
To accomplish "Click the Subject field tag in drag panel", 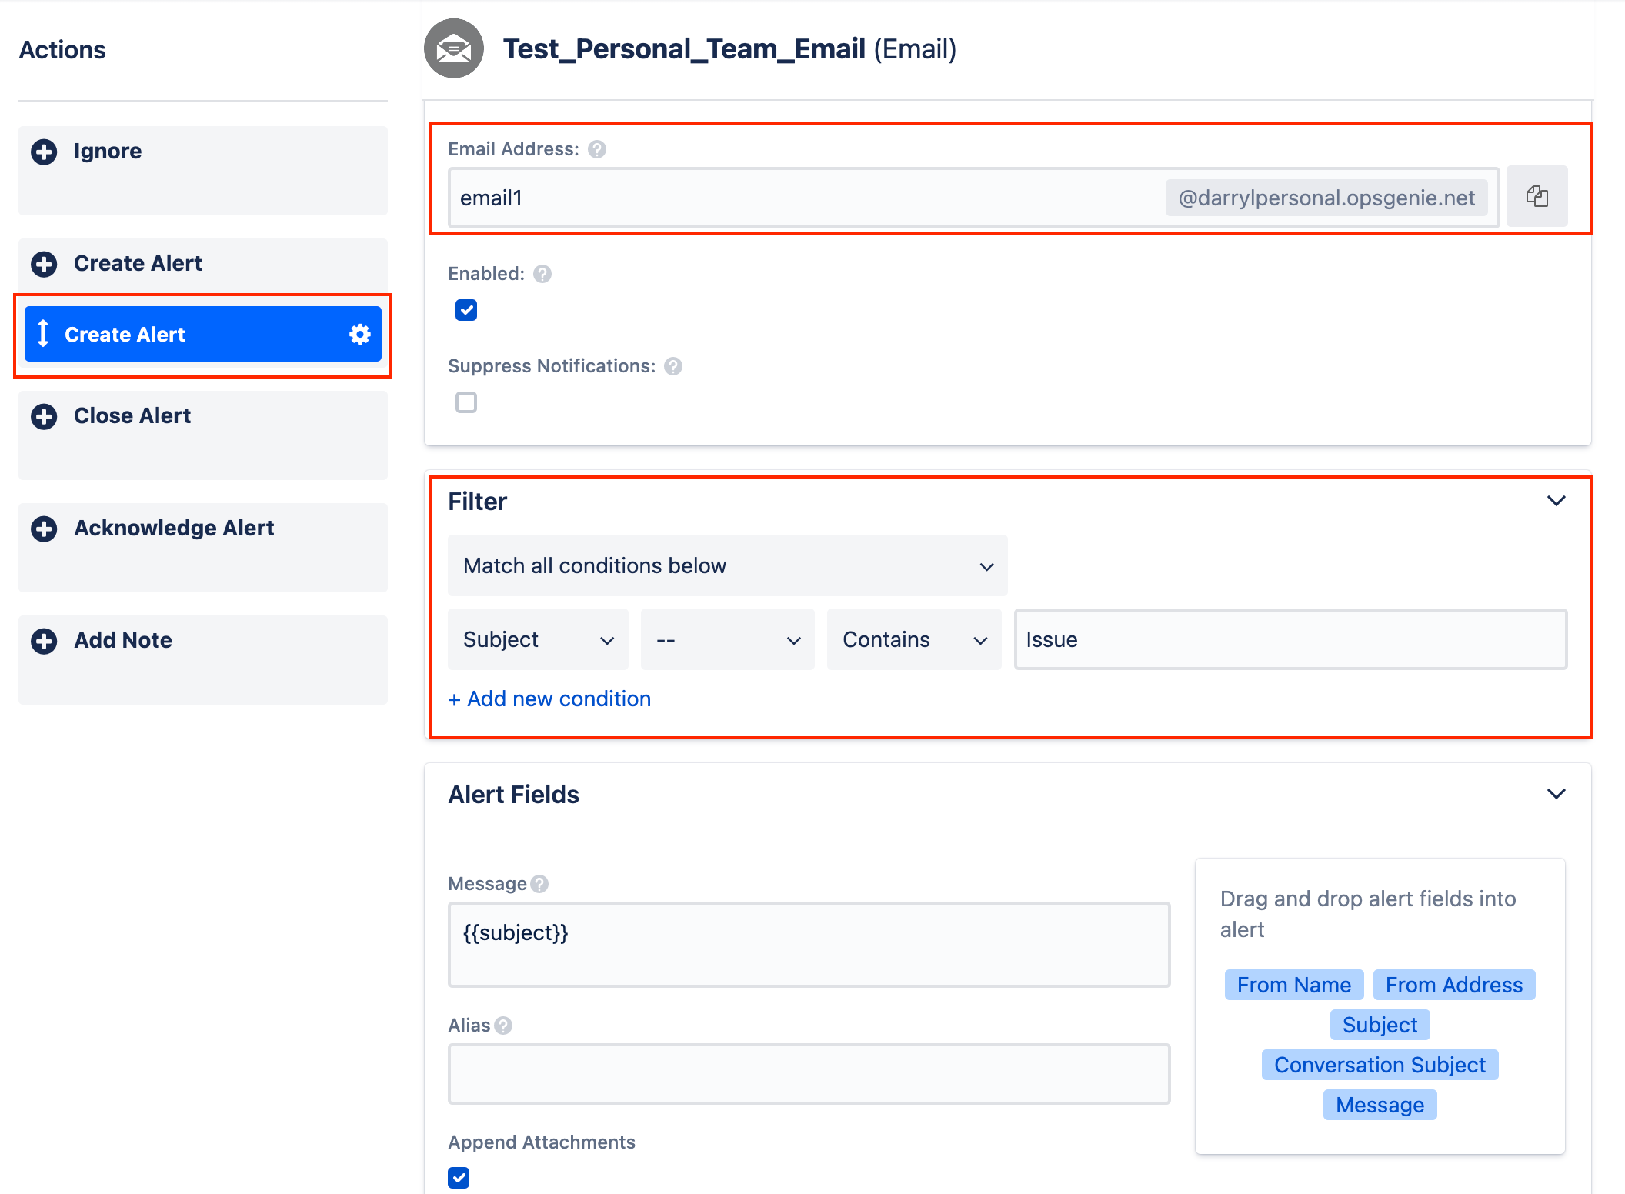I will click(x=1380, y=1025).
